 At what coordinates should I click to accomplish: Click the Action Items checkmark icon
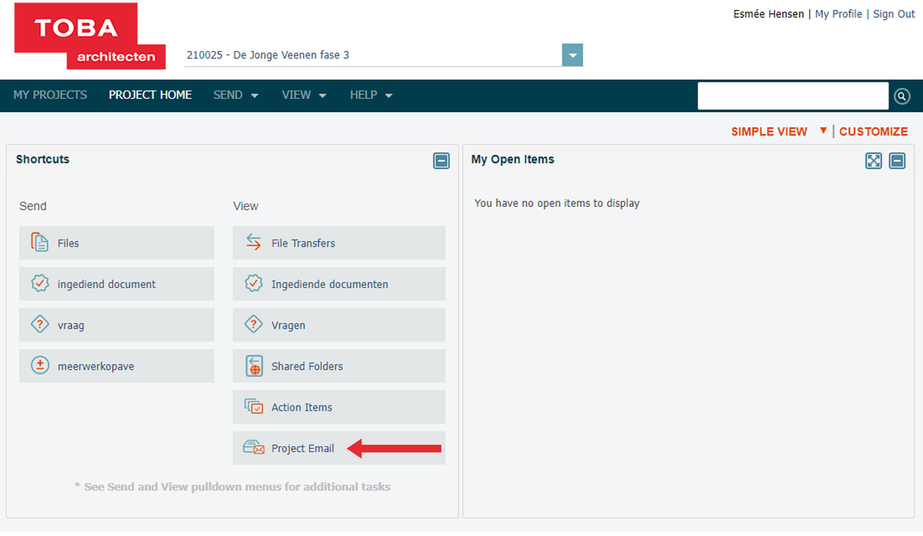[x=253, y=407]
